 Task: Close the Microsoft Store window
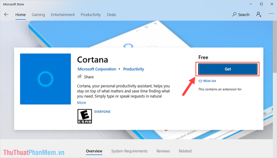(272, 4)
